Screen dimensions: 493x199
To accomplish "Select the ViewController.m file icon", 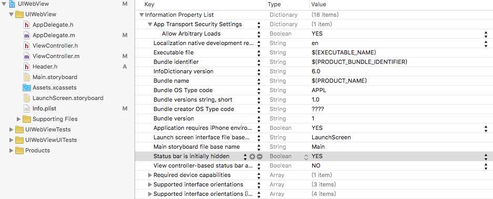I will pyautogui.click(x=27, y=56).
